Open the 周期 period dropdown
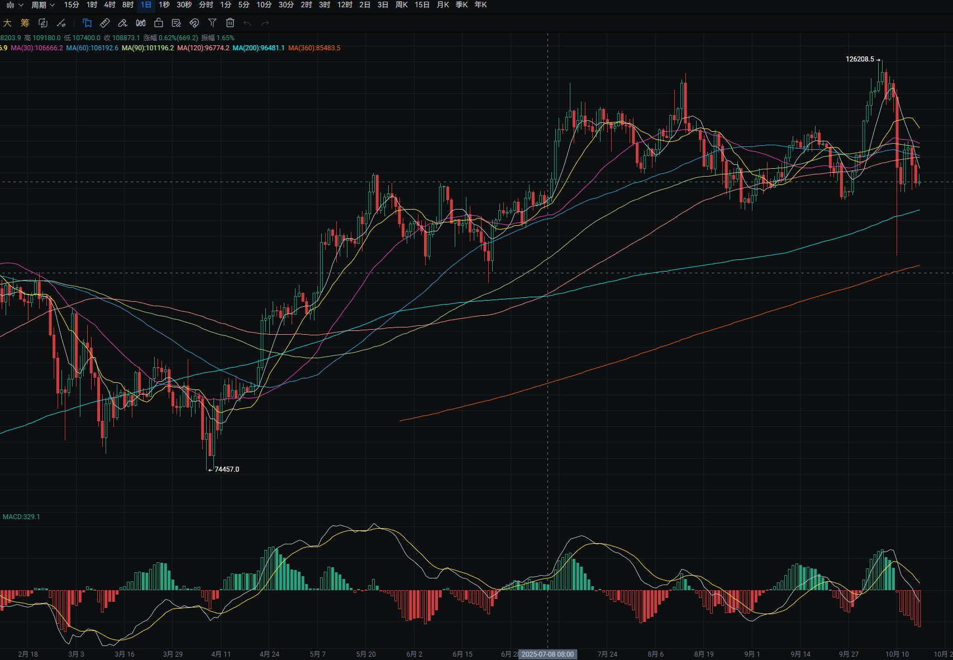 click(x=43, y=5)
